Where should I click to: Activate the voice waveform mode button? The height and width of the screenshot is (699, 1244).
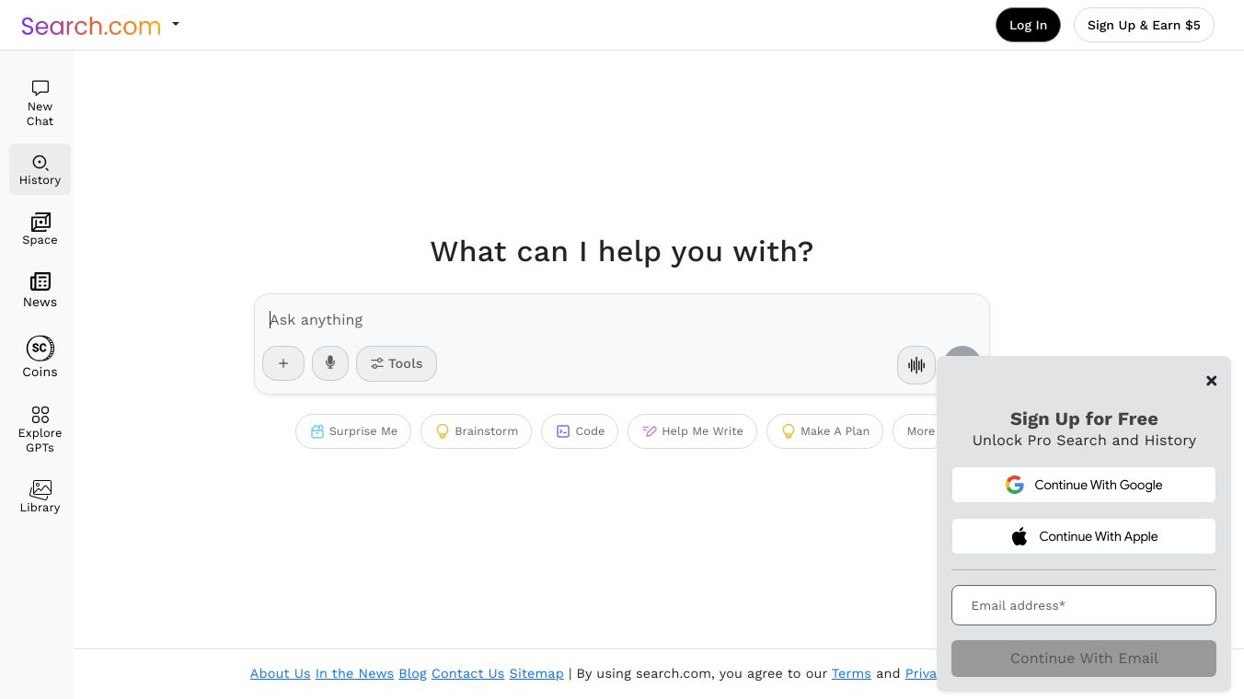916,365
